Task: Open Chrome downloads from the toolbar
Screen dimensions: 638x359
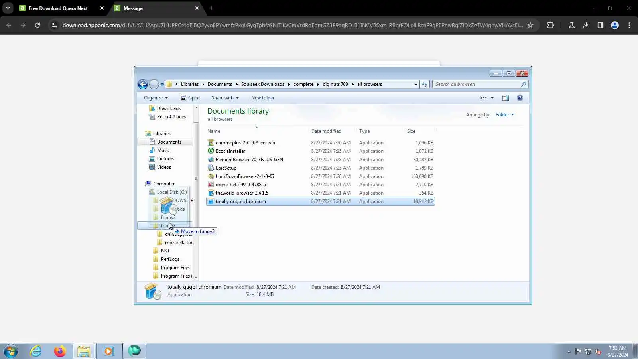Action: [586, 25]
